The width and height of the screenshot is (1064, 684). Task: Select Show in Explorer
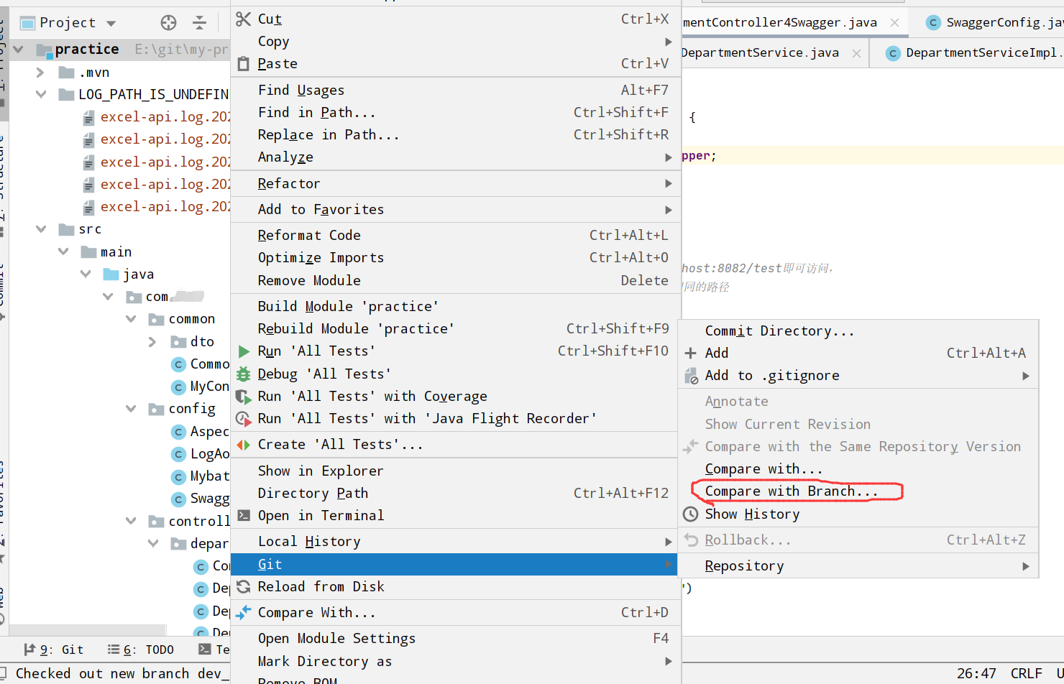tap(456, 471)
